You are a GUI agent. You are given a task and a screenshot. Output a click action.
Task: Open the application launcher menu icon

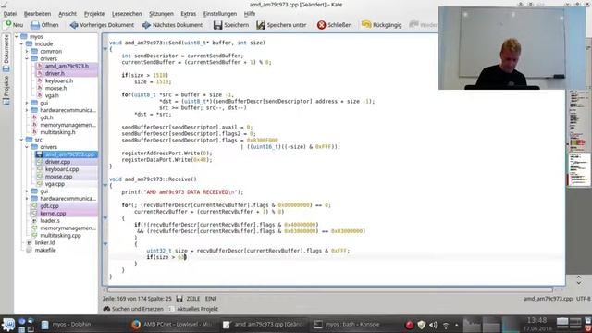pos(8,325)
